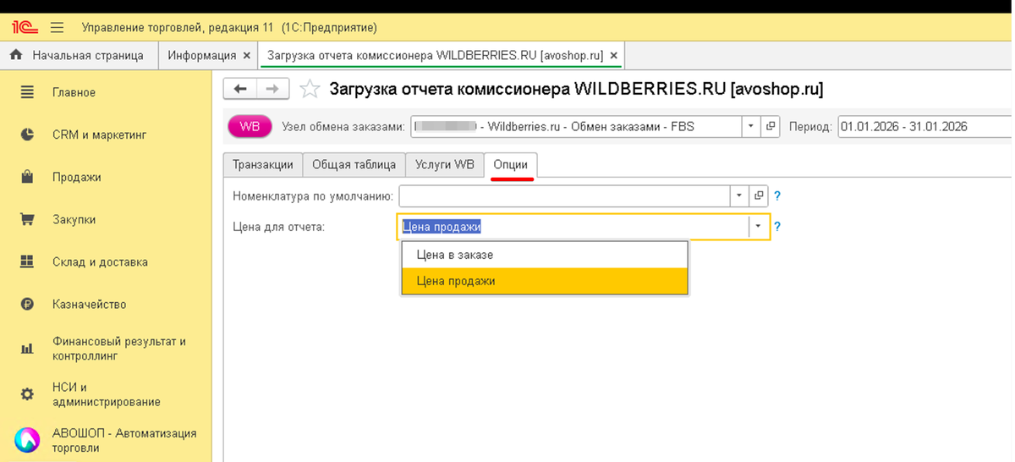Add page to favorites with star
1015x462 pixels.
[x=310, y=89]
